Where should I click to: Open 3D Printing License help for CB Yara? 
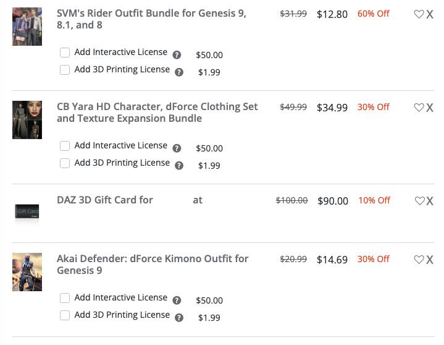(x=179, y=166)
